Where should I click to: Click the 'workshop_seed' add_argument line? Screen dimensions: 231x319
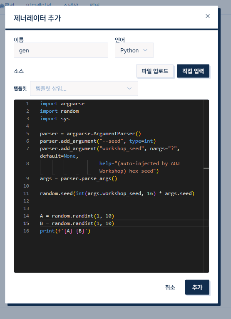[x=110, y=149]
